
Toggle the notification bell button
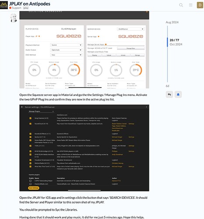tap(178, 95)
